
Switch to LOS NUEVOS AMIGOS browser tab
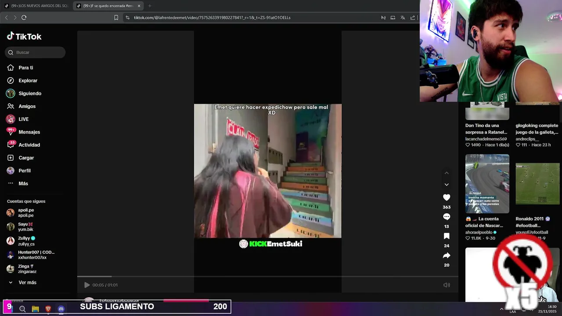coord(36,6)
